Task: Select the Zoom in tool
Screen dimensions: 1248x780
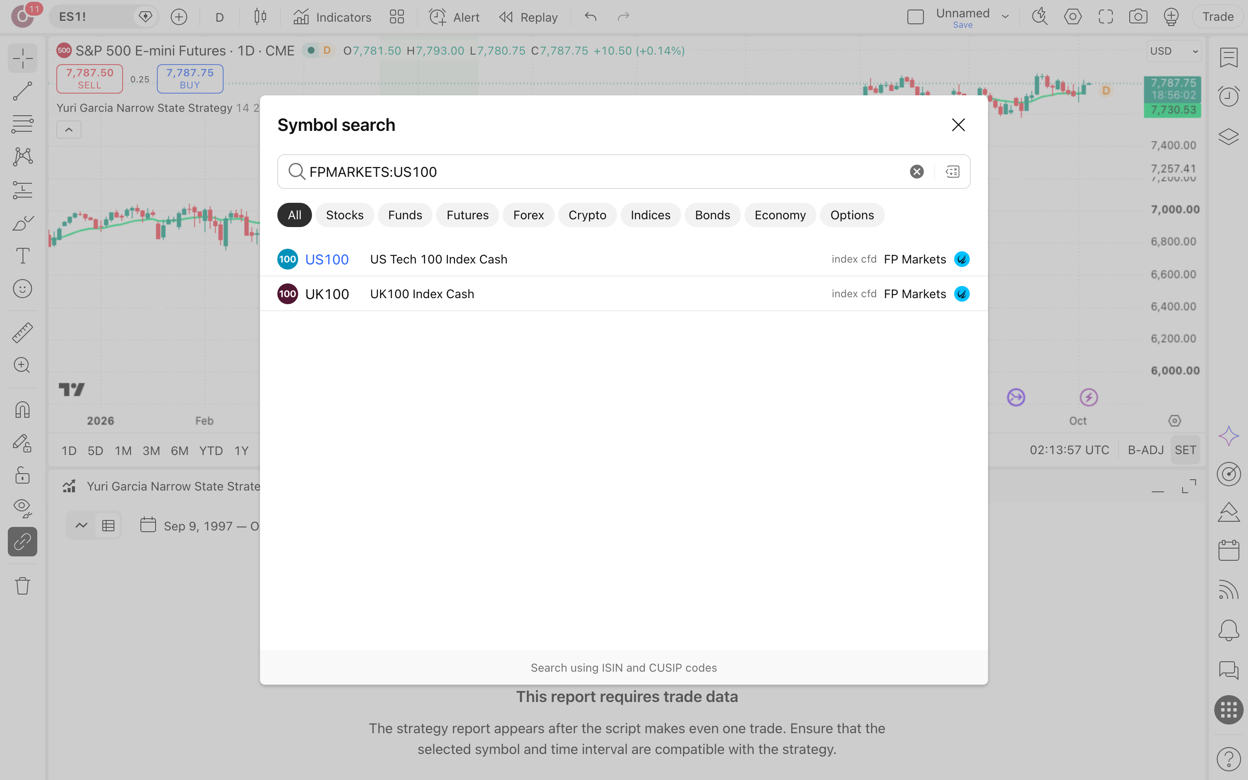Action: (22, 365)
